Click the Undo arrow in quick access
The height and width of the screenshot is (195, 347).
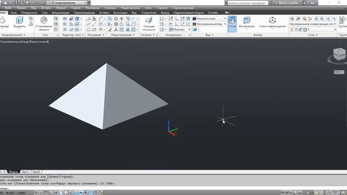(33, 3)
